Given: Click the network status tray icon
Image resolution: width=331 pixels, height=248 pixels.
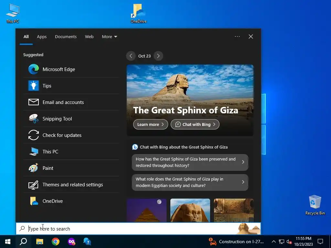Looking at the screenshot, I should pos(282,242).
